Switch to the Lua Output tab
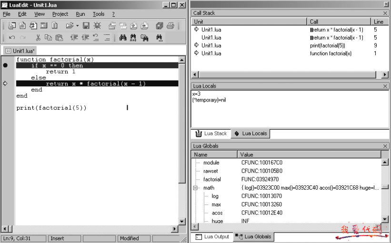Viewport: 391px width, 243px height. [x=212, y=236]
